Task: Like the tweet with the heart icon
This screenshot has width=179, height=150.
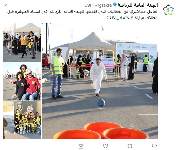Action: [x=106, y=146]
